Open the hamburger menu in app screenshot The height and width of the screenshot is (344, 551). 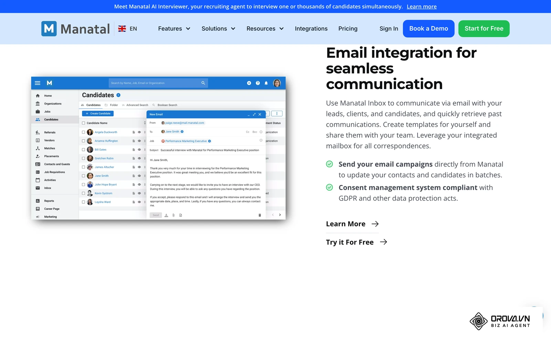(38, 83)
